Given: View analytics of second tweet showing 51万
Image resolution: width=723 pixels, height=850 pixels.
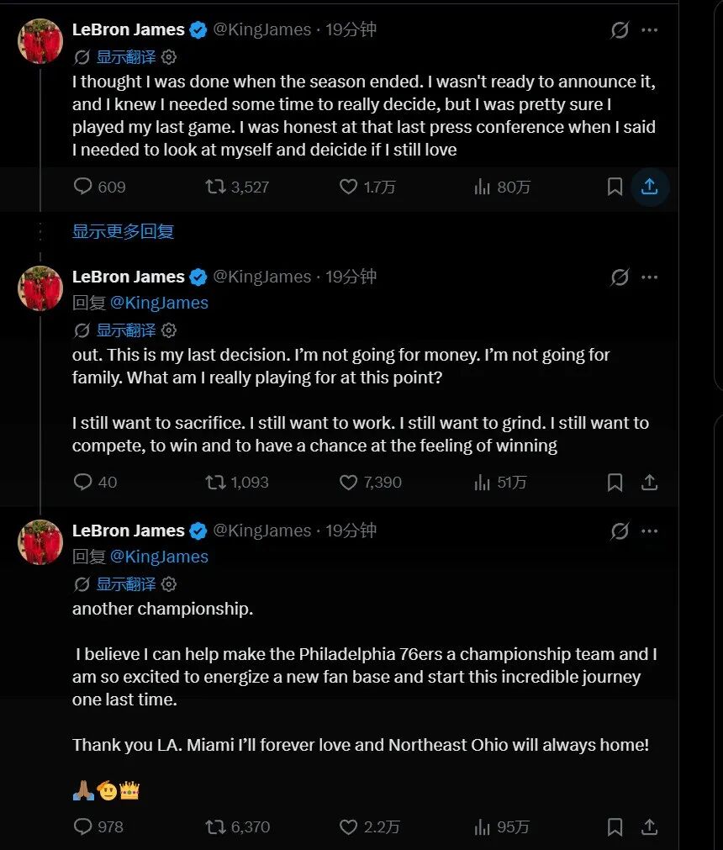Looking at the screenshot, I should (x=500, y=482).
